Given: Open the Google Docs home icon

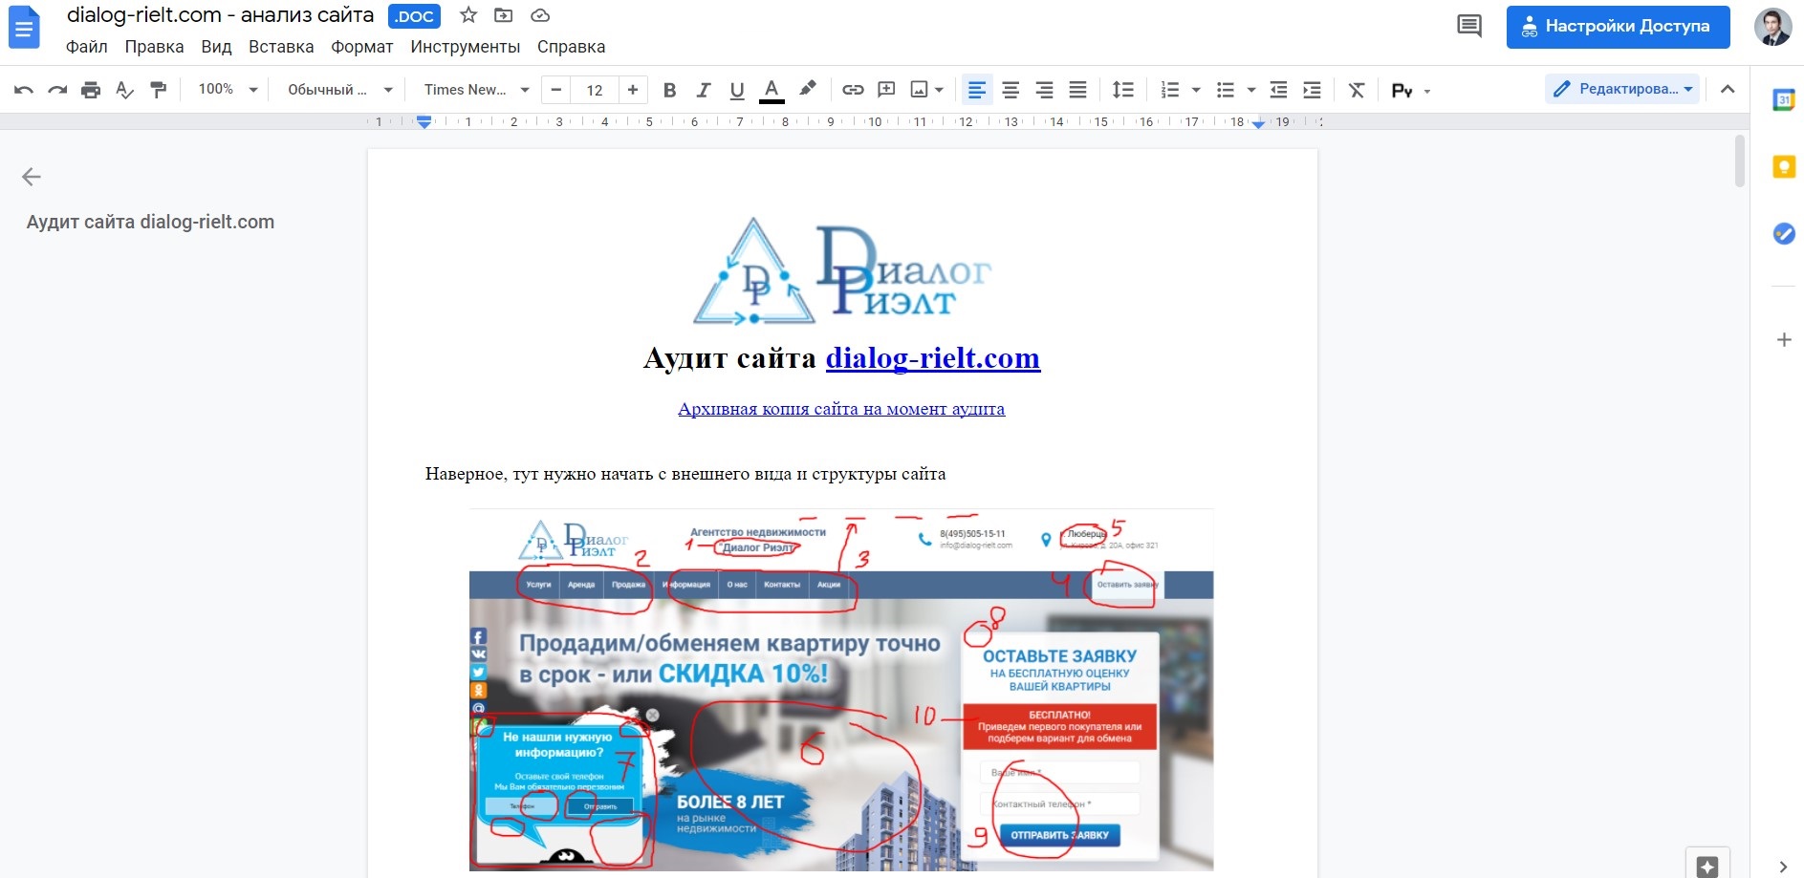Looking at the screenshot, I should pos(24,28).
